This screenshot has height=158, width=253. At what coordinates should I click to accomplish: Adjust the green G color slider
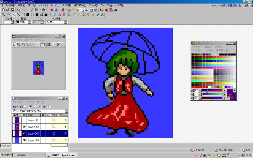[212, 94]
